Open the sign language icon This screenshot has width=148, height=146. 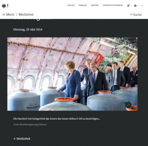pyautogui.click(x=128, y=5)
